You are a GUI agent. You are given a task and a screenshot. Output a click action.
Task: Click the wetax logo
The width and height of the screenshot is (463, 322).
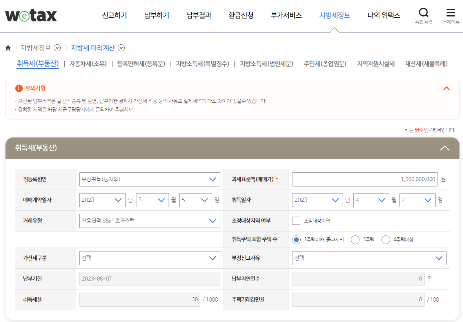[31, 15]
